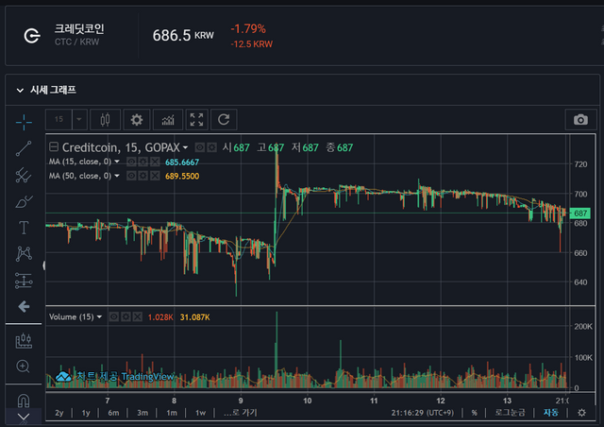Click the Creditcoin logo icon

[x=32, y=36]
